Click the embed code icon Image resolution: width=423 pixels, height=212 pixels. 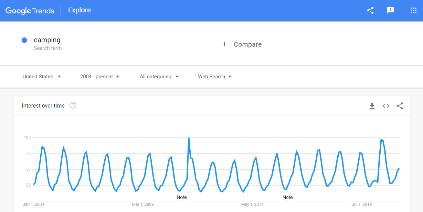pos(386,106)
